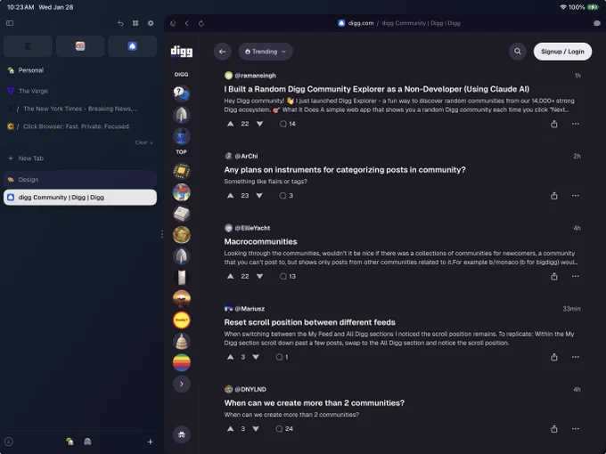Open the 3 comments on ArChi's post
The height and width of the screenshot is (454, 606).
(x=286, y=196)
